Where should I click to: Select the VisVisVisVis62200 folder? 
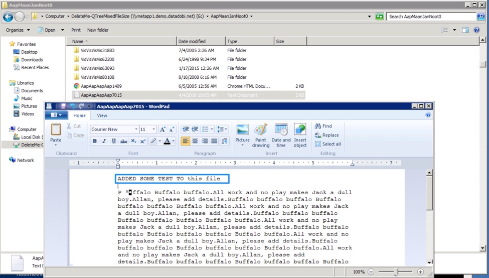pyautogui.click(x=97, y=59)
